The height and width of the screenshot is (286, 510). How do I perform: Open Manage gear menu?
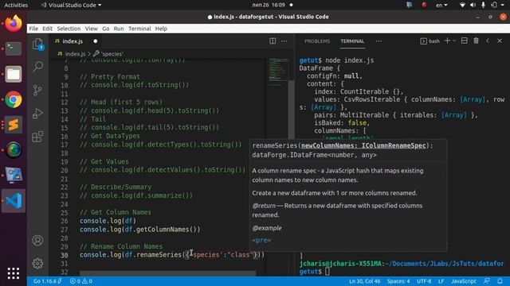(37, 263)
